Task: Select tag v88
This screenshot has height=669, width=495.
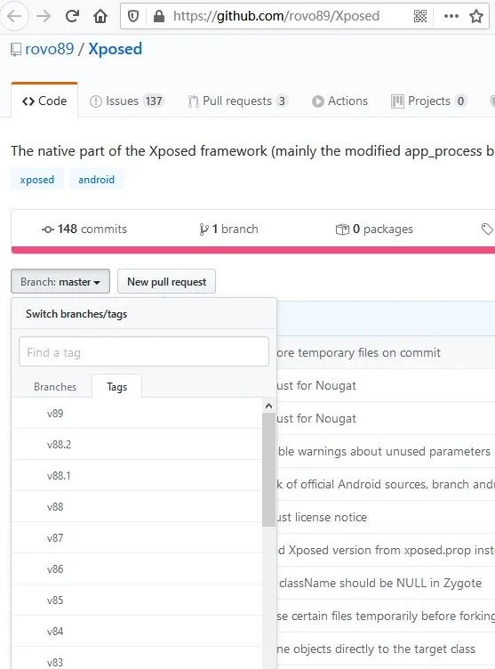Action: [x=137, y=507]
